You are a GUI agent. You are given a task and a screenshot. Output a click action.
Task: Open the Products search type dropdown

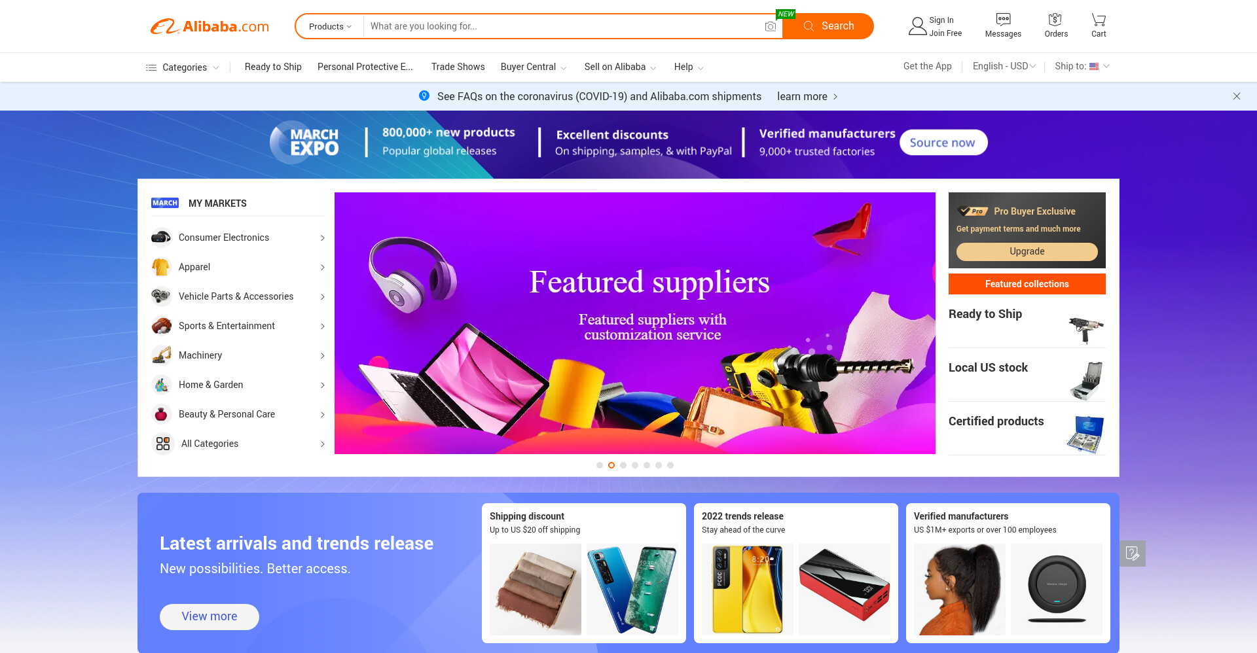point(330,26)
